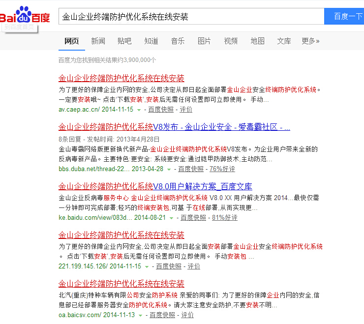Open the V8发布 爱毒霸社区 result title
This screenshot has height=324, width=364.
tap(174, 127)
